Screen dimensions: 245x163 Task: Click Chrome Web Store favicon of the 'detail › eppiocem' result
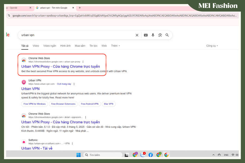coord(24,115)
